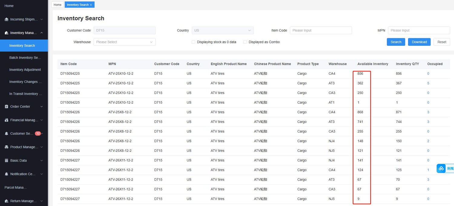Expand the Product Management menu
454x206 pixels.
(41, 147)
